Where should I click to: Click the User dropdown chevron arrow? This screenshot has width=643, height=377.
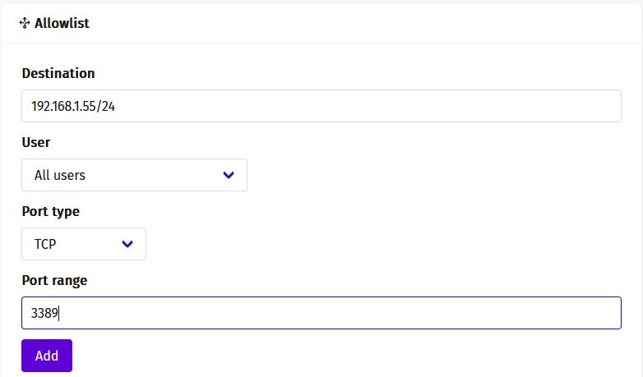click(x=229, y=175)
